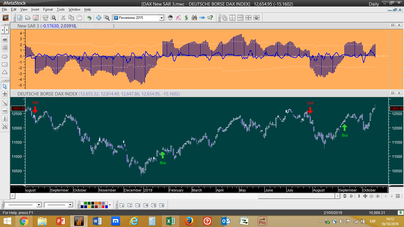Select the text 'abc' annotation tool
The image size is (404, 227).
[5, 40]
